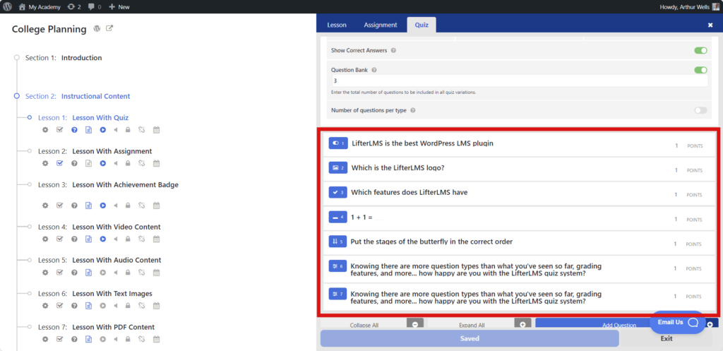
Task: Click quiz question-mark icon for Lesson With Assignment
Action: click(x=74, y=163)
